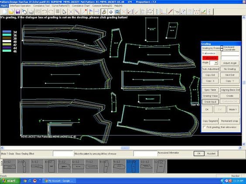Open the Angle dropdown in Grading dialog
The width and height of the screenshot is (246, 184).
click(216, 63)
